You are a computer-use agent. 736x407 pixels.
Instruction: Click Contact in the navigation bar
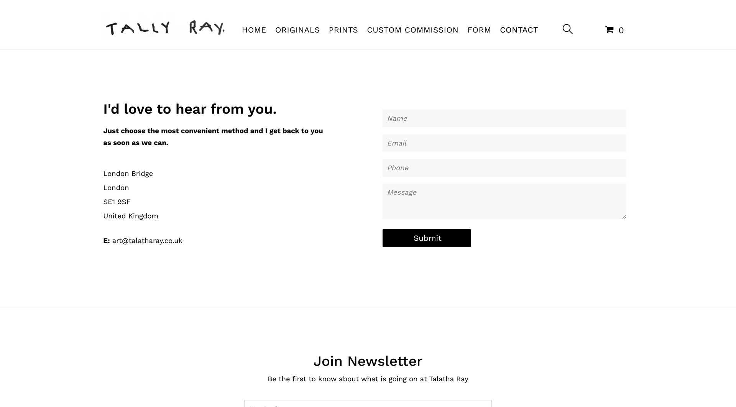[519, 30]
